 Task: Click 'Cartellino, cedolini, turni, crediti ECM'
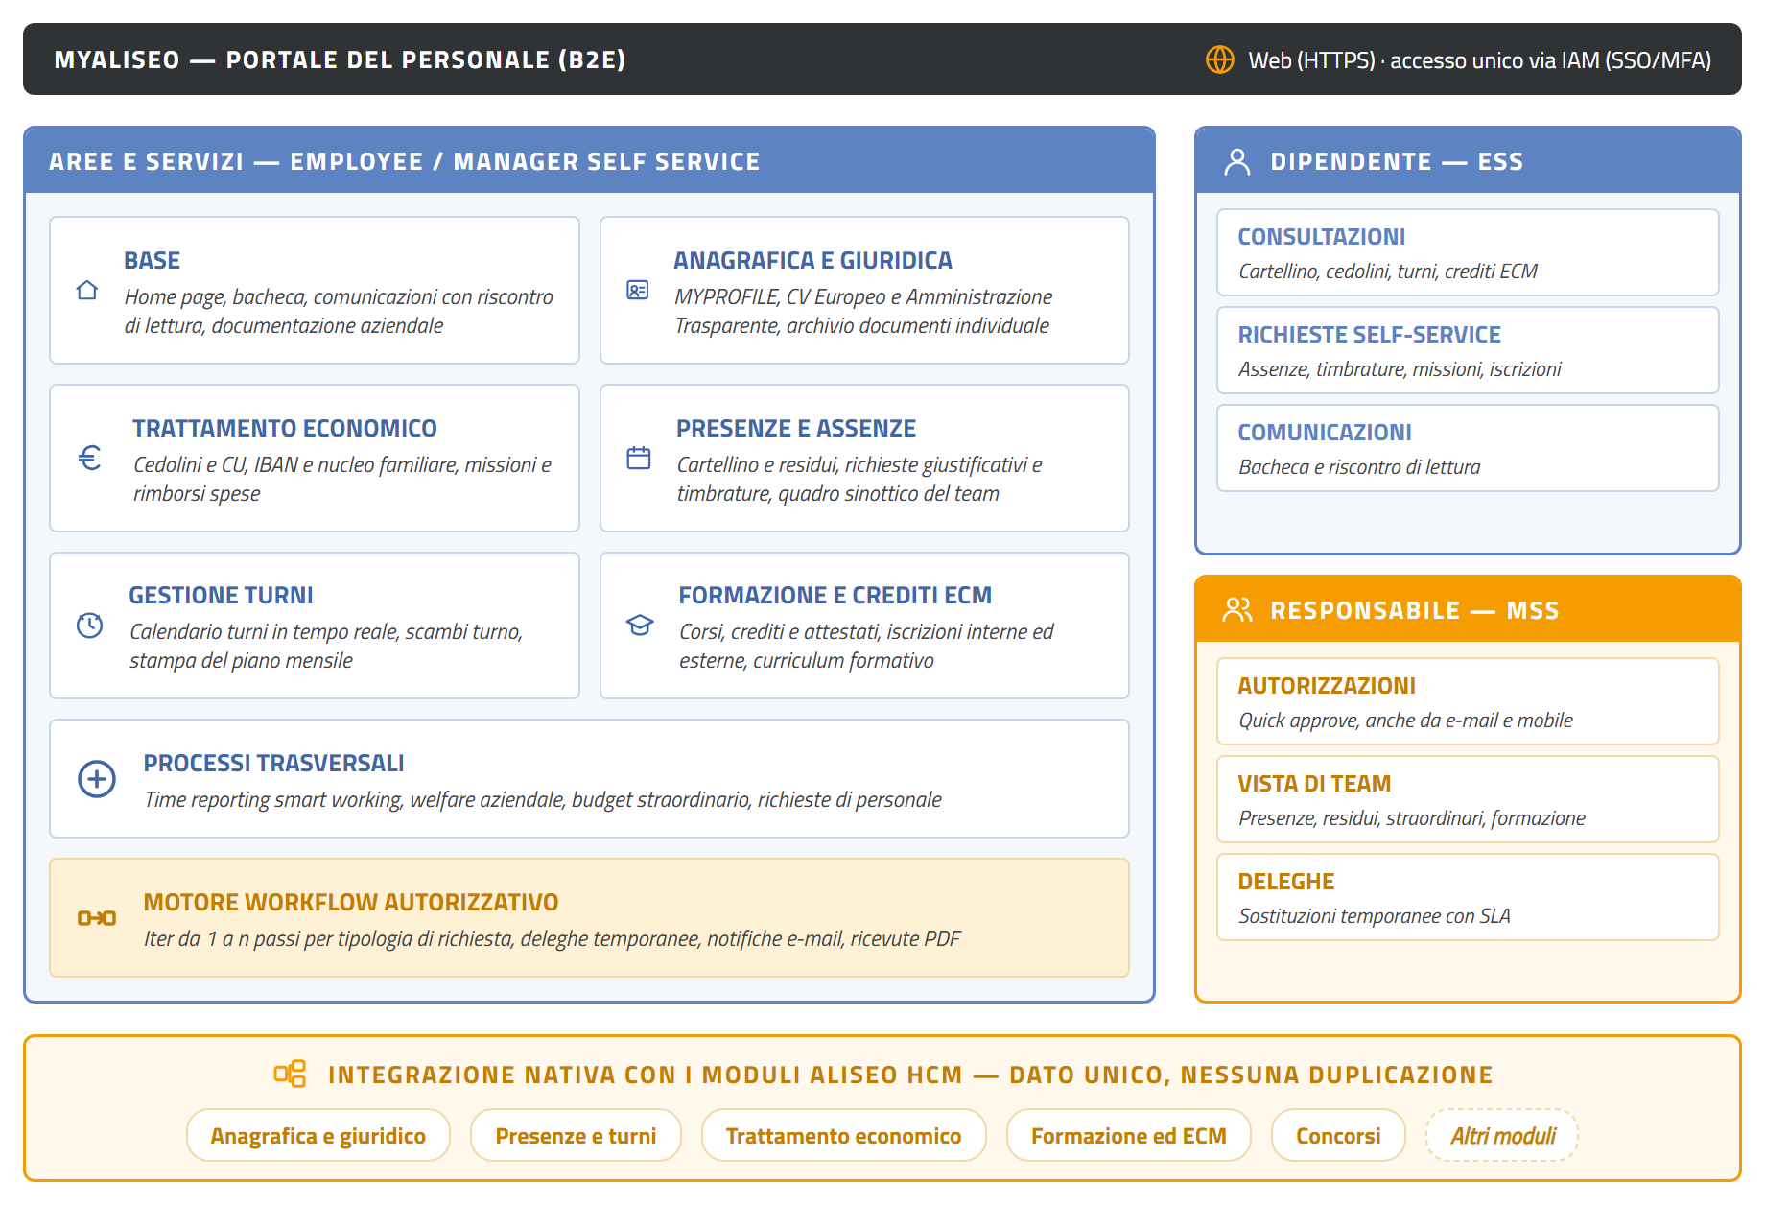point(1387,272)
